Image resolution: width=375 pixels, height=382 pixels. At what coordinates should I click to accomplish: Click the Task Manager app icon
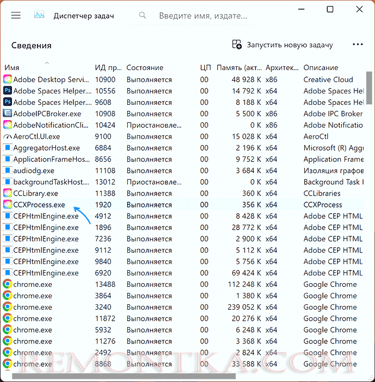39,15
